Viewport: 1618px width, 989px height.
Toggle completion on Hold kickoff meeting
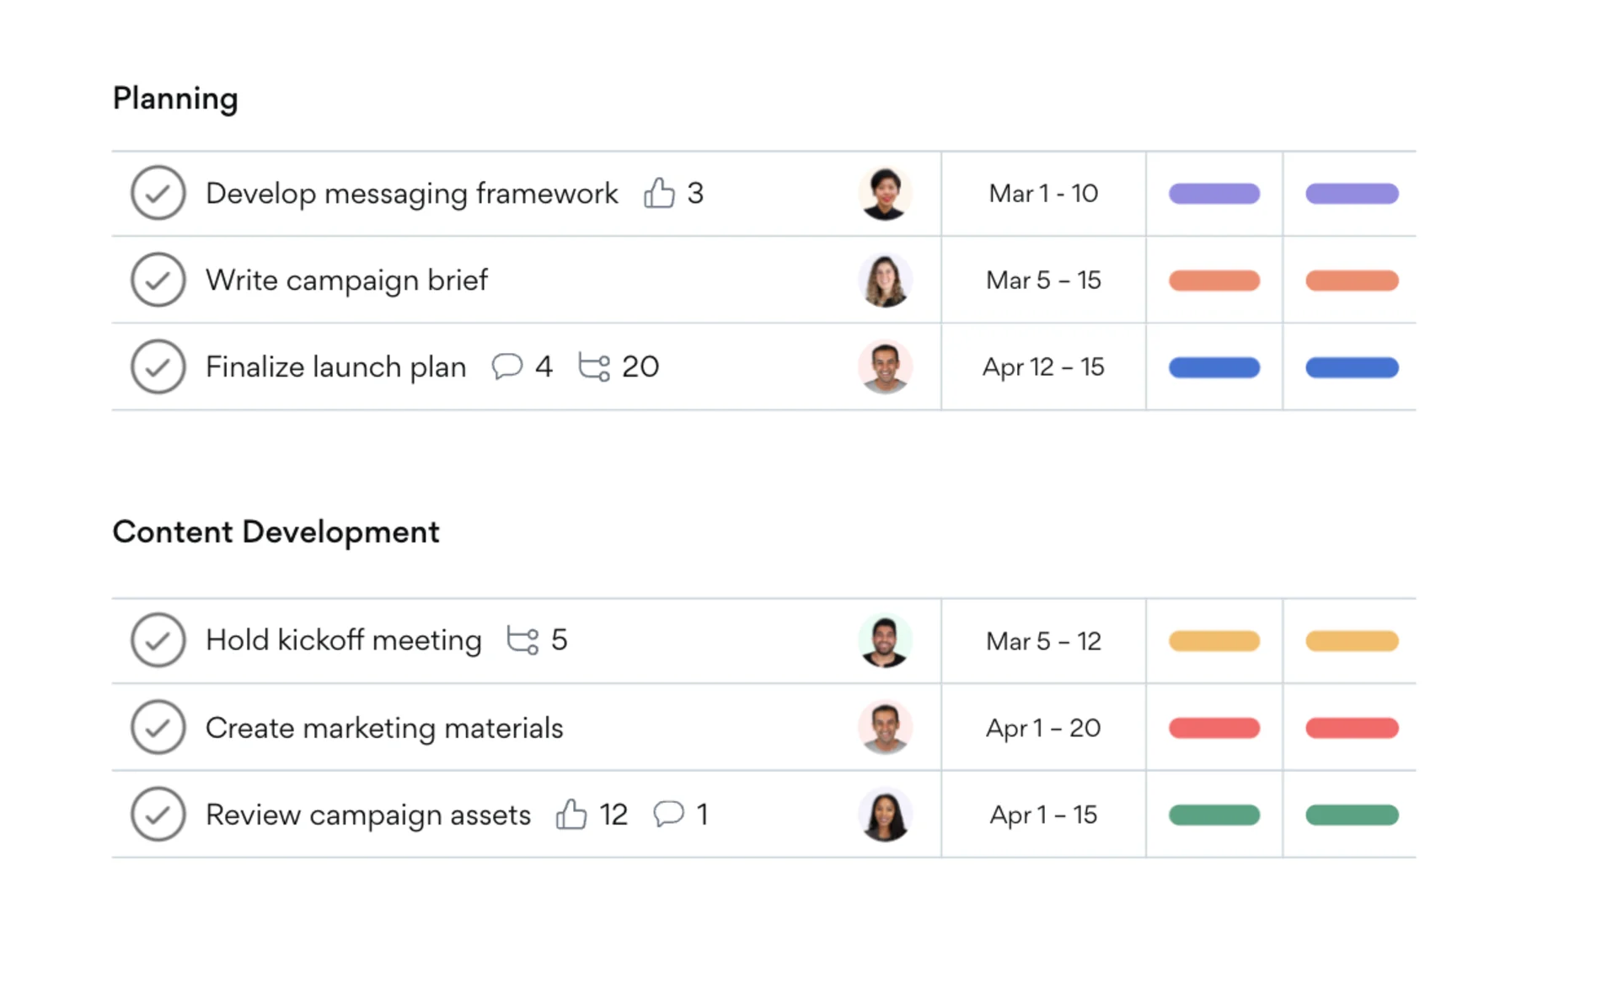coord(158,640)
